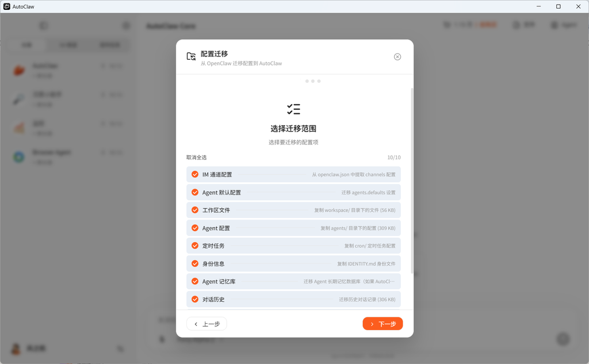Go back with the 上一步 button
Screen dimensions: 589x364
click(x=206, y=324)
